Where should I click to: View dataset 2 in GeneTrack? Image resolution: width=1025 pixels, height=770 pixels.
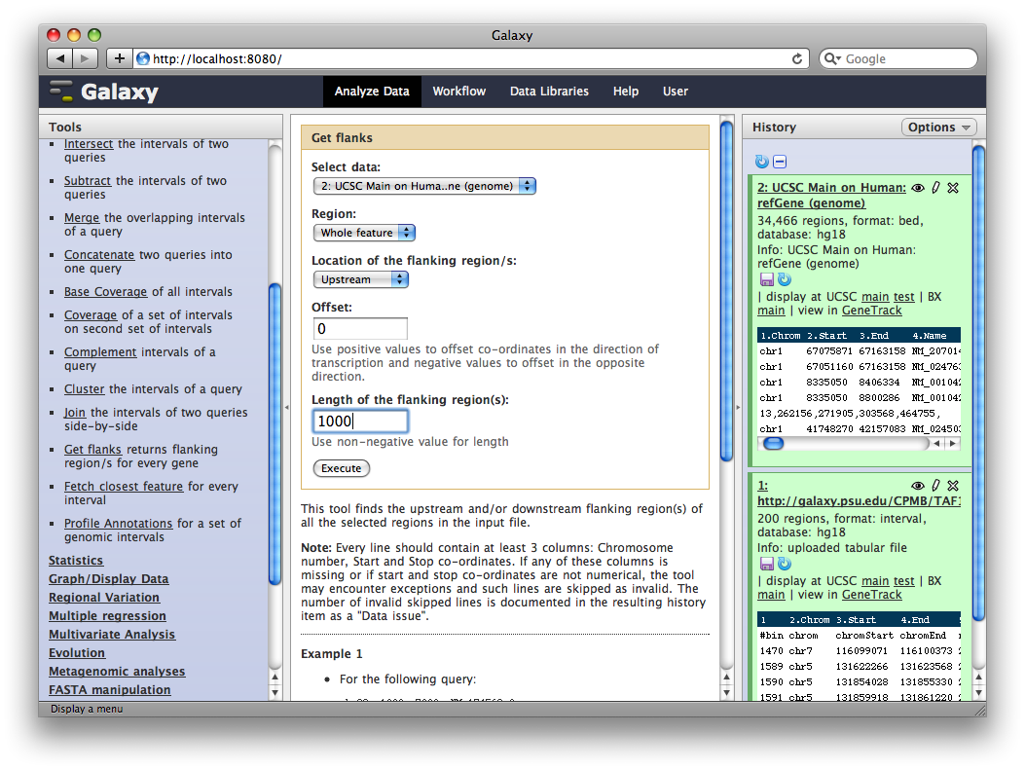tap(871, 311)
